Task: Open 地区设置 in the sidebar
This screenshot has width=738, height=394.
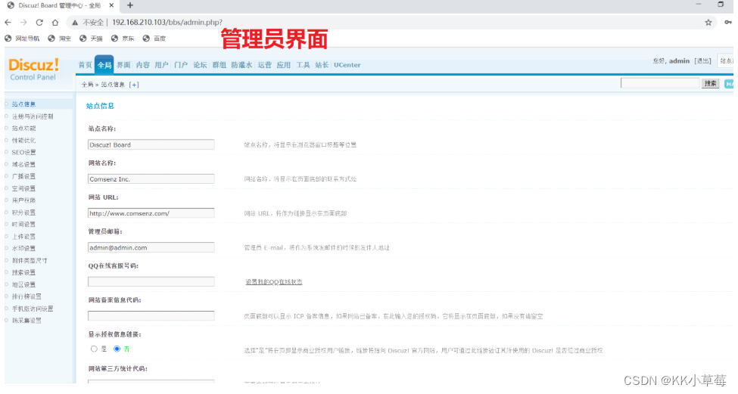Action: point(23,284)
